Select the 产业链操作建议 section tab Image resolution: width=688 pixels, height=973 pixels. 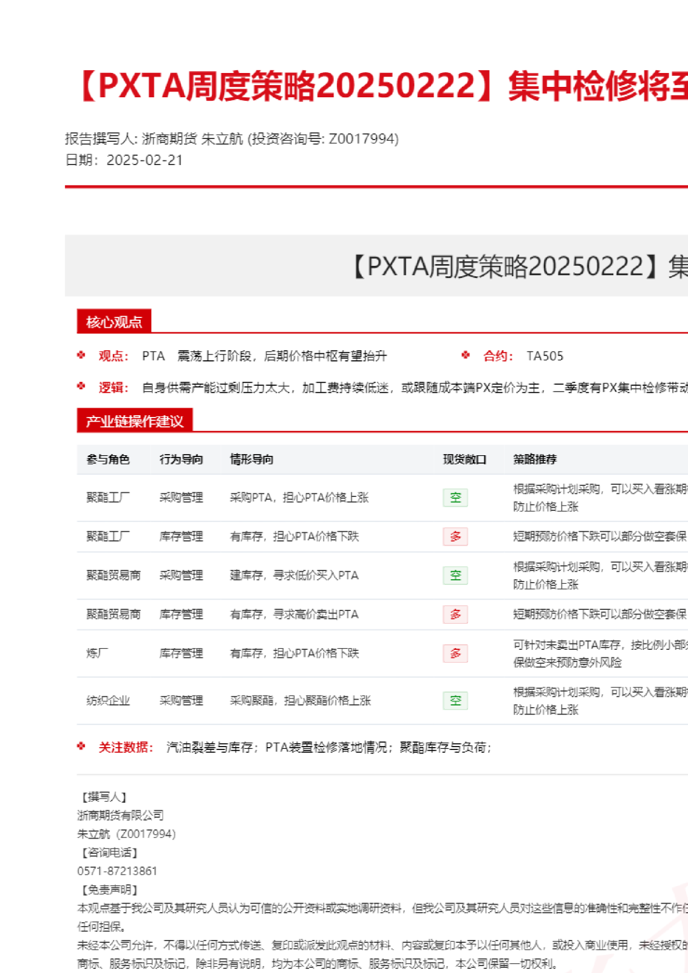134,421
